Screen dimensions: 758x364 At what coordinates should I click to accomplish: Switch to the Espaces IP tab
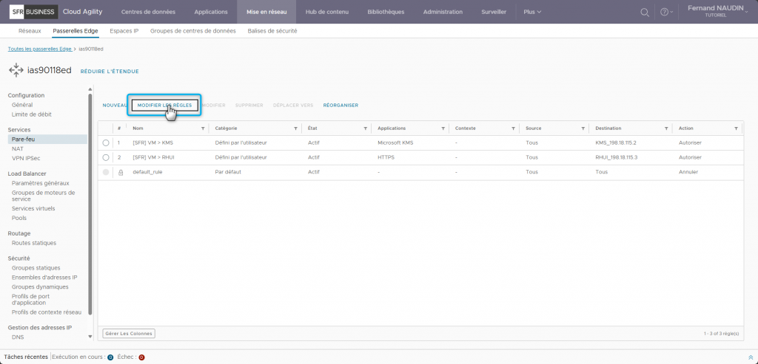(x=124, y=31)
